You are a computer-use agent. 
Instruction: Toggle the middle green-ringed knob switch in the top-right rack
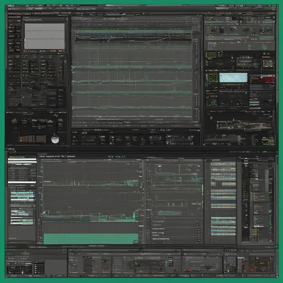254,30
